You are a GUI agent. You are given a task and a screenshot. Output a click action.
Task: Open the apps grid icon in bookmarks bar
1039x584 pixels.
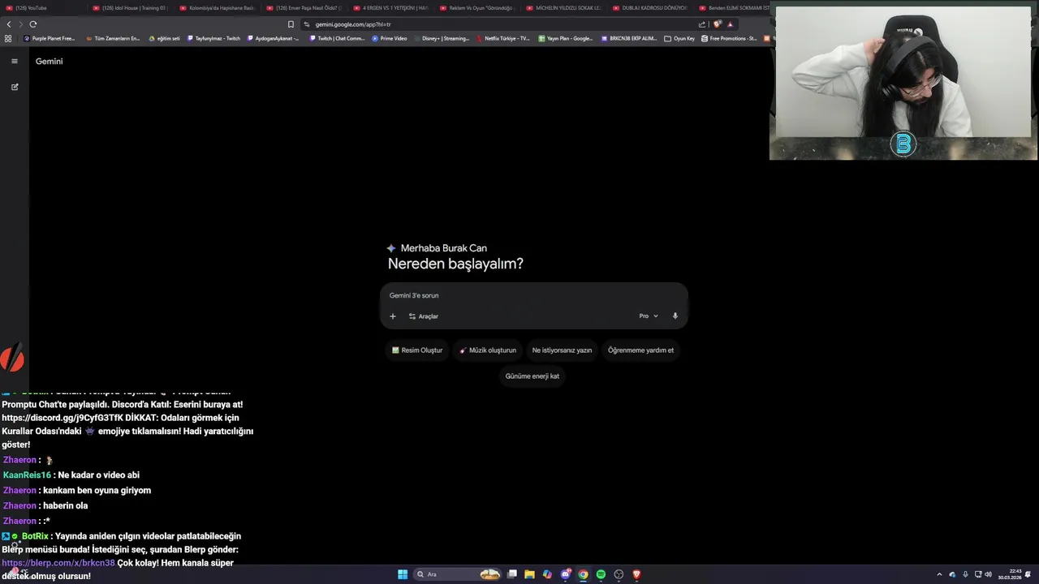(8, 38)
